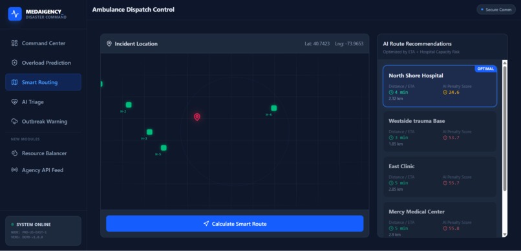Click the NEW MODULES section label
Screen dimensions: 521x251
pos(25,139)
